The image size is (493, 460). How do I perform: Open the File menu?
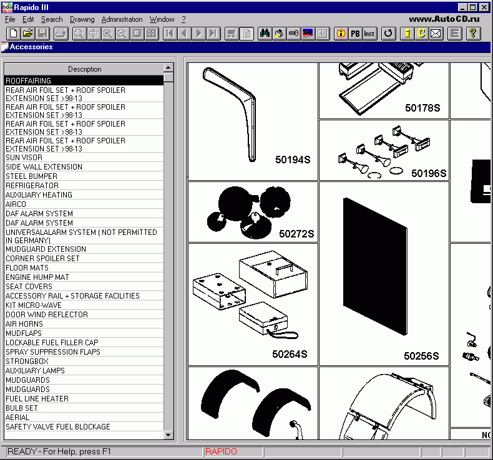(x=10, y=19)
